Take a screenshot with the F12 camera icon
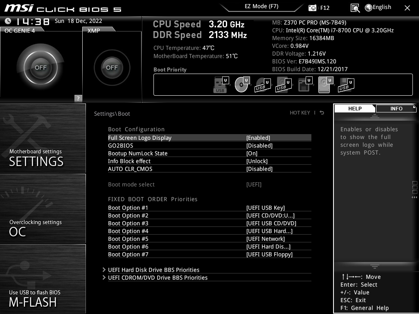This screenshot has height=314, width=419. 312,8
